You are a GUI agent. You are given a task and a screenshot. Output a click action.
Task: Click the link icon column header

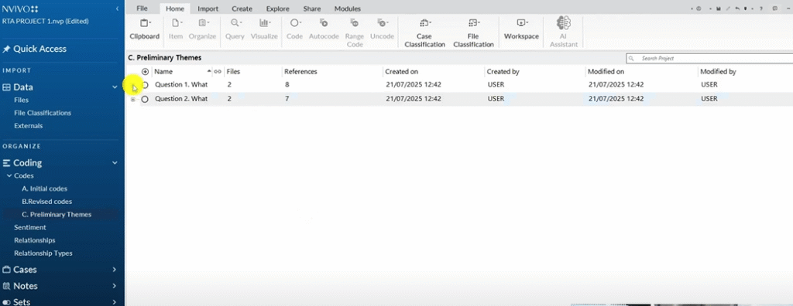pos(218,72)
